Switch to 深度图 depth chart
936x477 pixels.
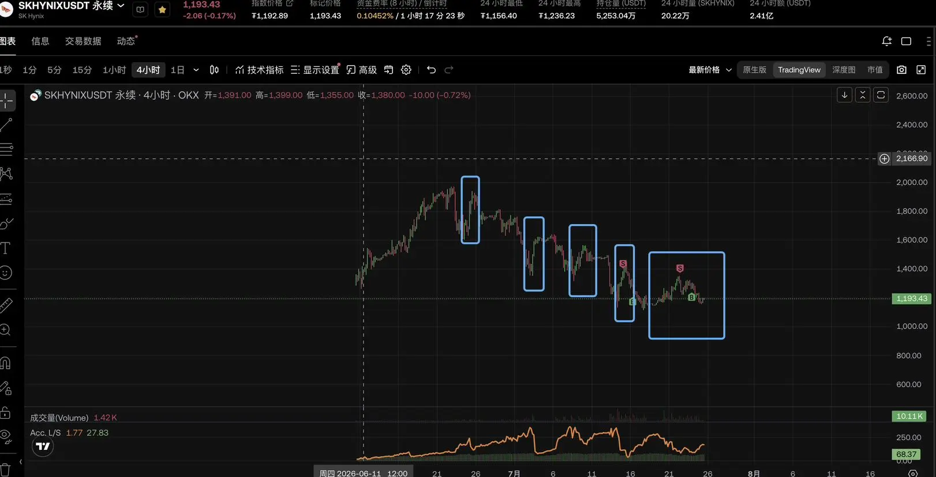pos(844,70)
